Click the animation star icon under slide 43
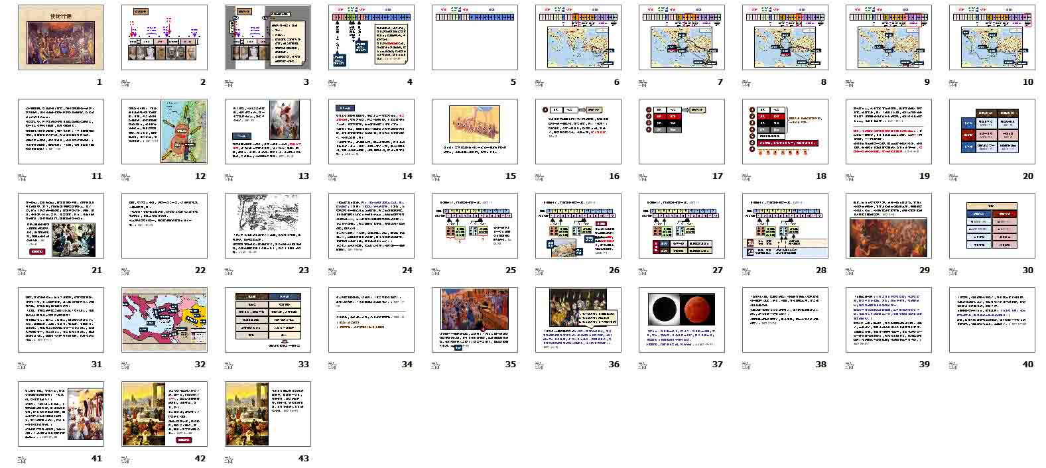Image resolution: width=1046 pixels, height=468 pixels. [x=229, y=459]
